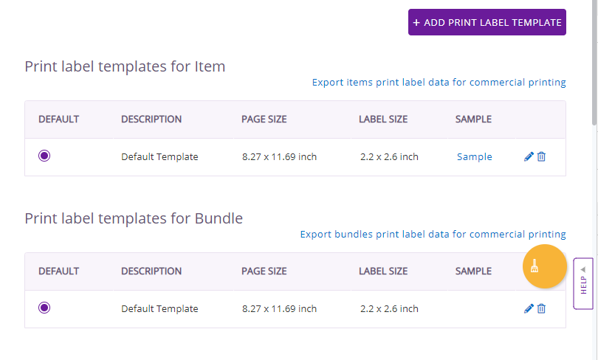Click LABEL SIZE header in Bundle table
The image size is (598, 360).
coord(383,271)
